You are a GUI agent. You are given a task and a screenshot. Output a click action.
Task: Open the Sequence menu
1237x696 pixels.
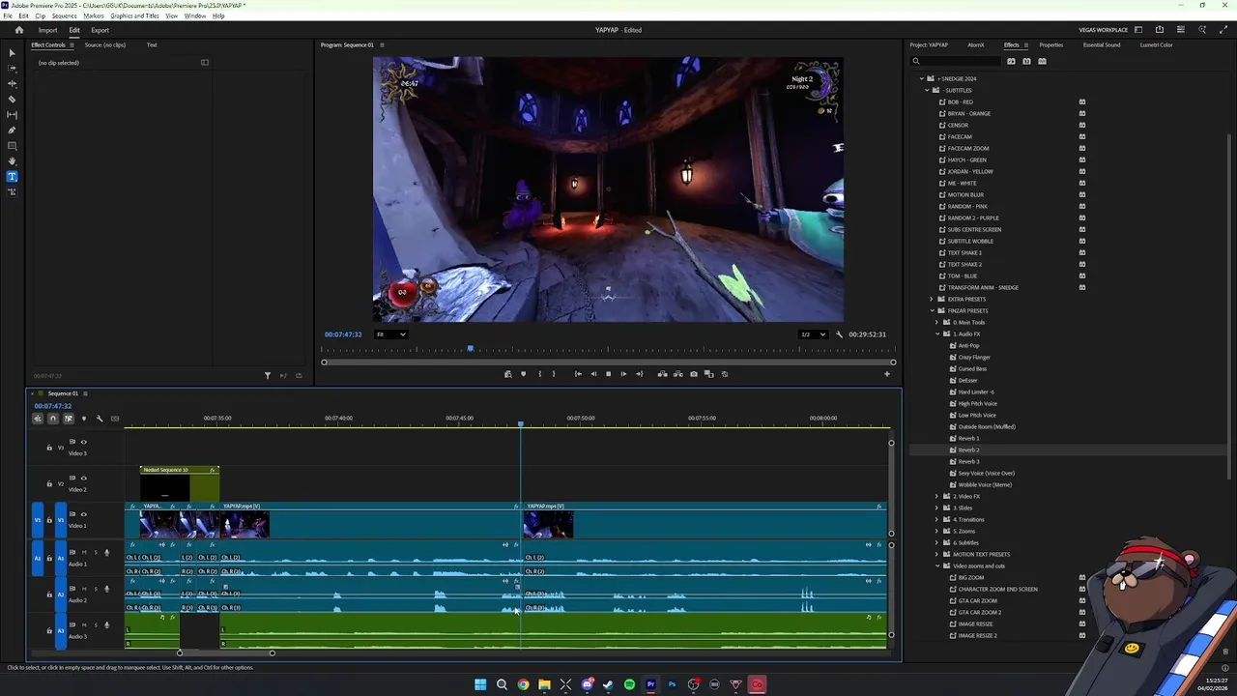click(64, 15)
